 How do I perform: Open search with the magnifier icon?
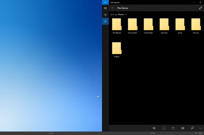point(192,128)
